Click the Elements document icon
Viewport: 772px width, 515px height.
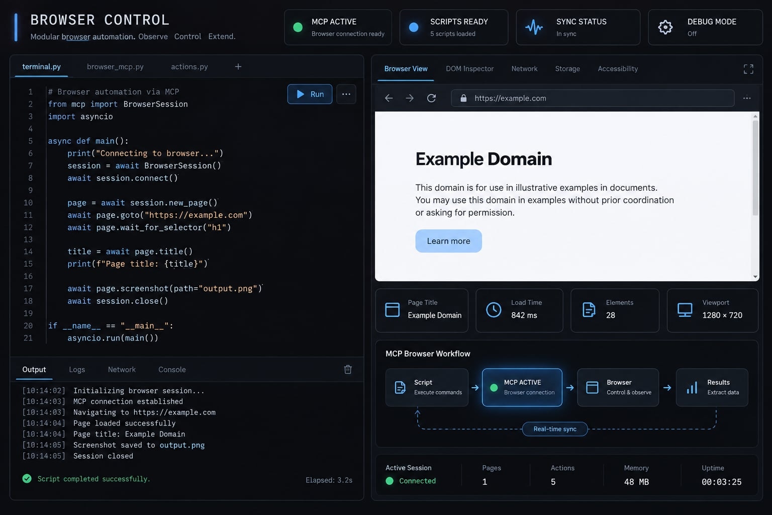click(589, 310)
